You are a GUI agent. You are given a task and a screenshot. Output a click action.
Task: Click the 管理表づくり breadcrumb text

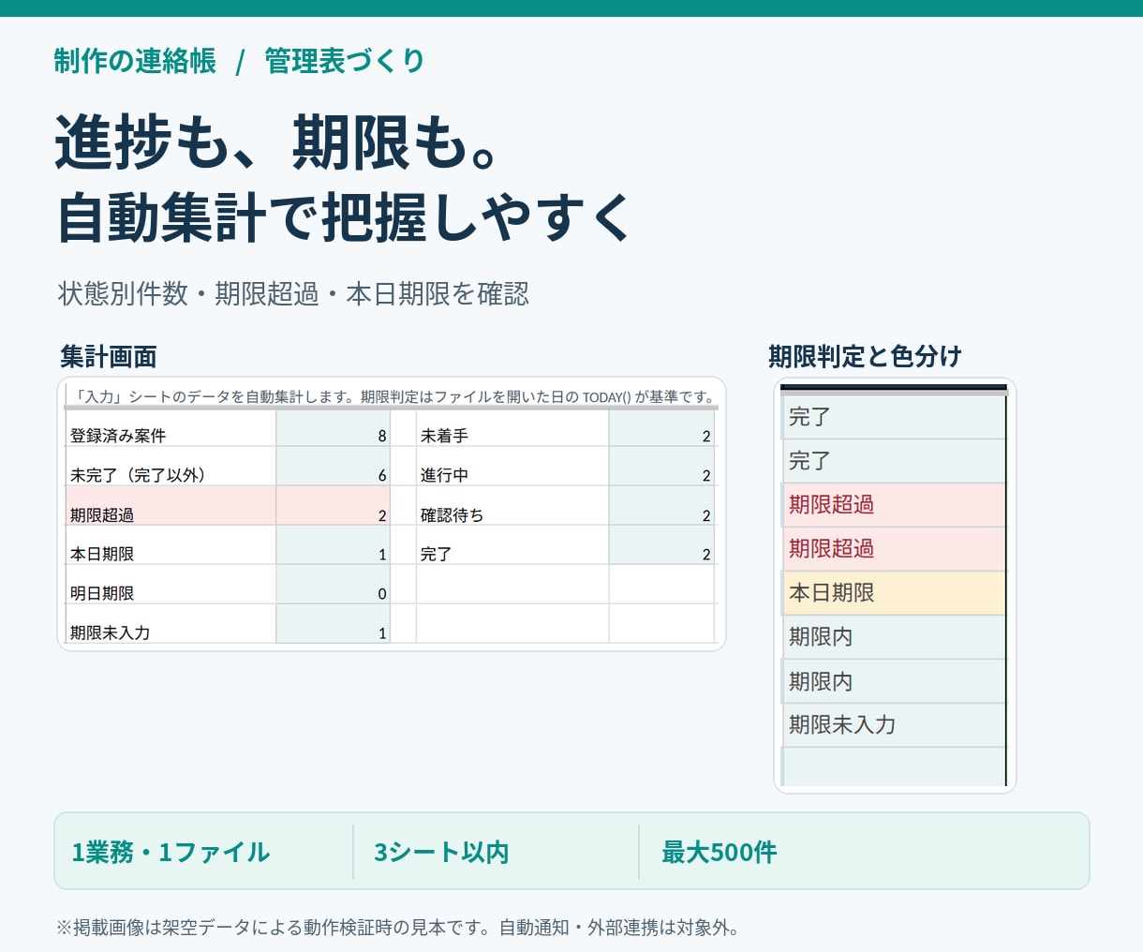click(345, 62)
